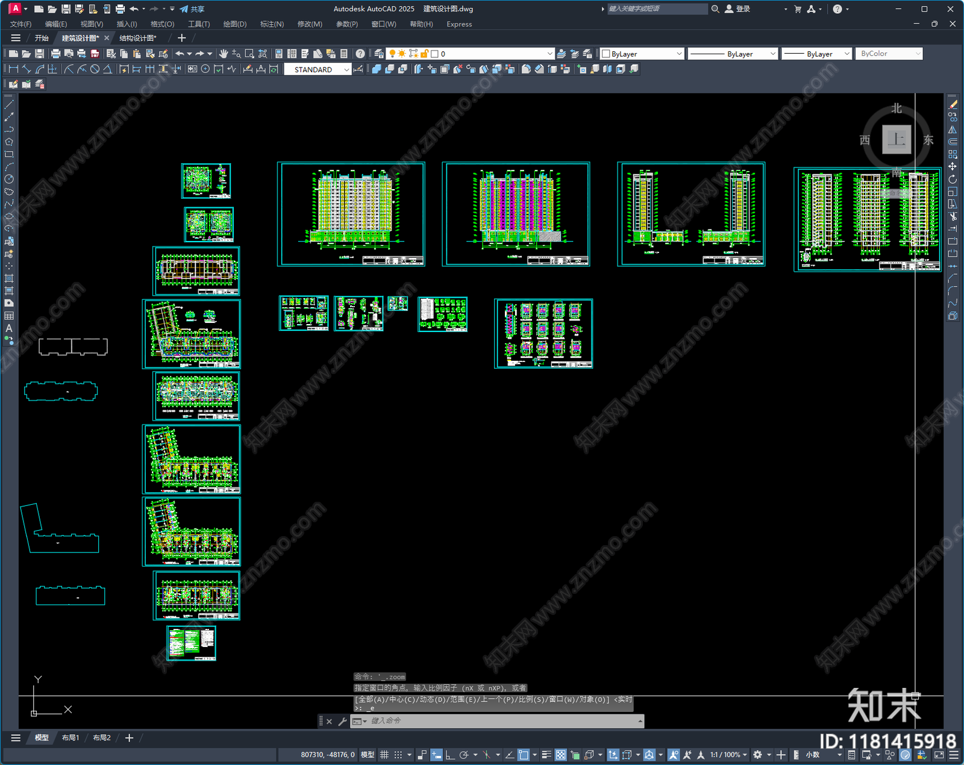Open the 绘图(D) menu

[235, 24]
